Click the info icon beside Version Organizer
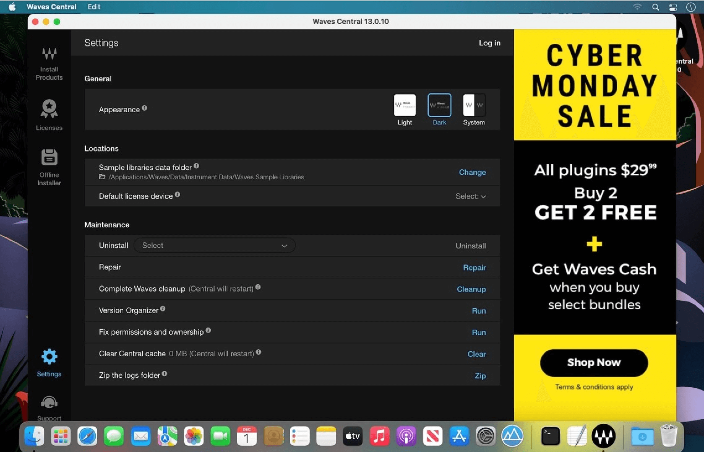This screenshot has height=452, width=704. click(163, 309)
